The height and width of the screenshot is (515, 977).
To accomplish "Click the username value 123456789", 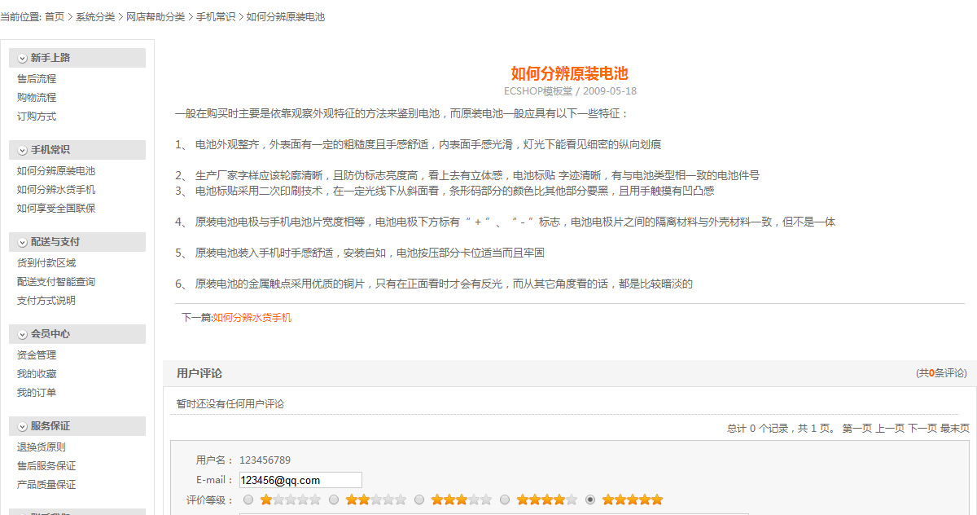I will point(265,460).
